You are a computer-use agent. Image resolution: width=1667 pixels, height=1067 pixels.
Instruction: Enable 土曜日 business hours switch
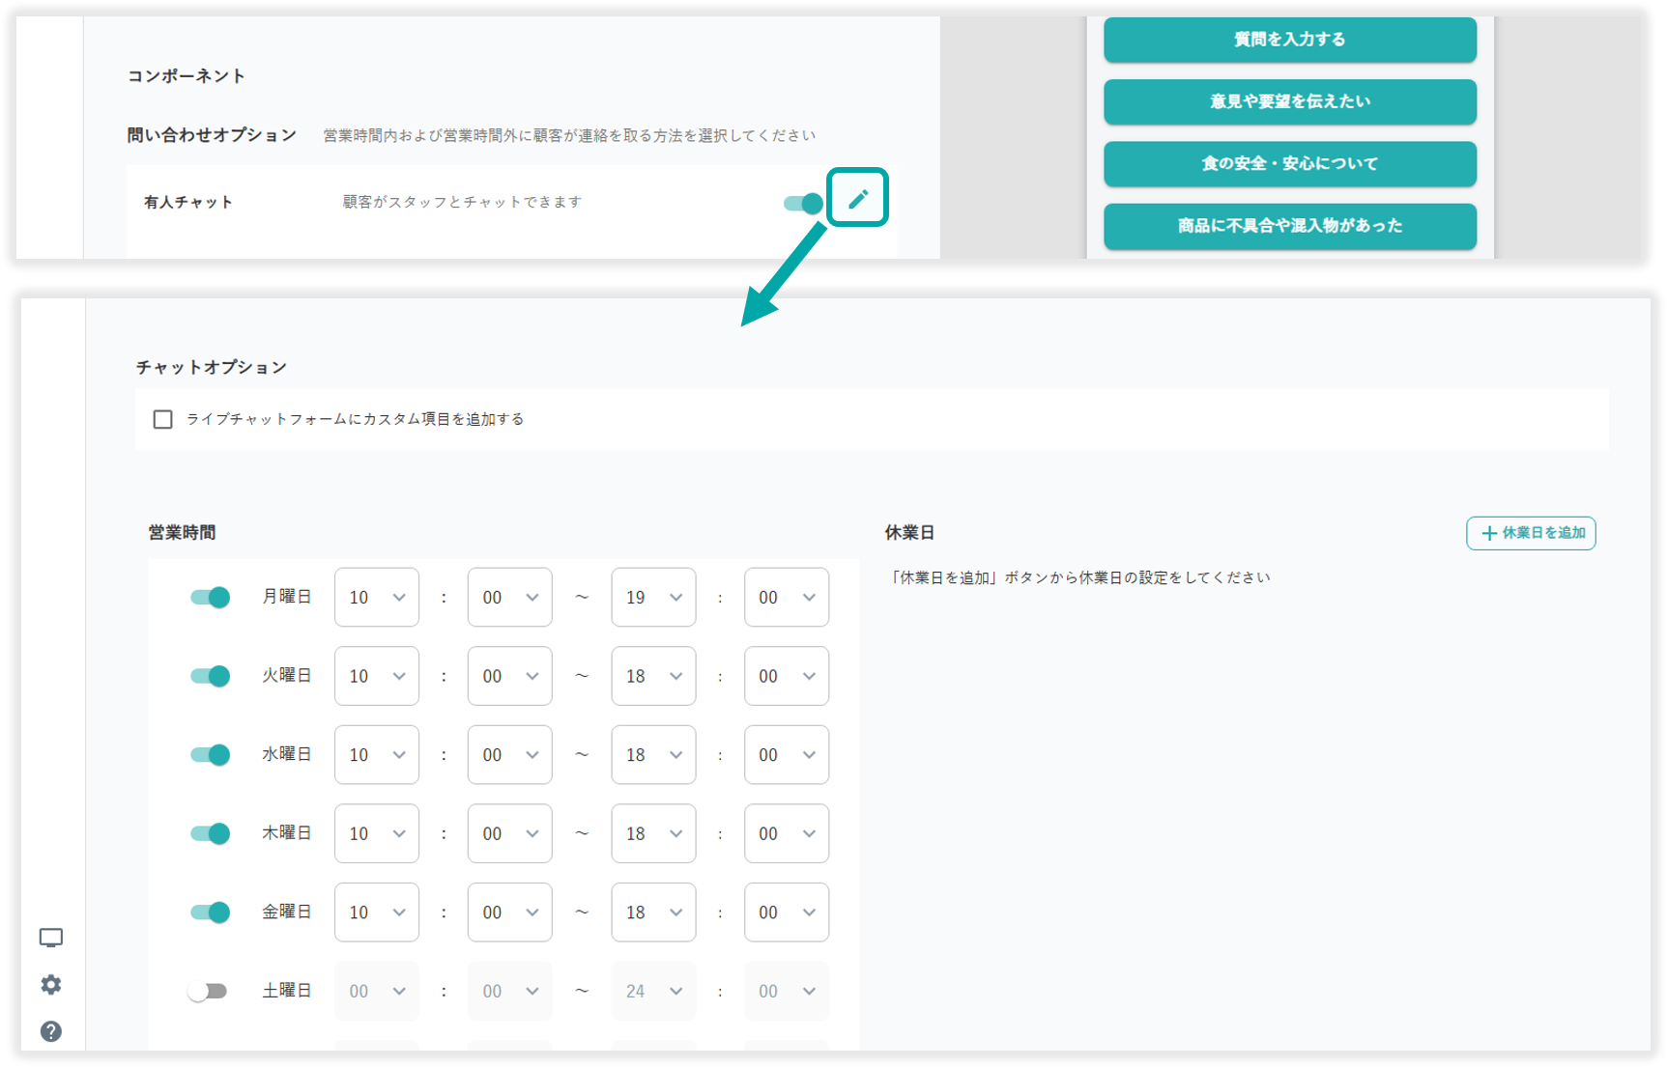pyautogui.click(x=208, y=991)
